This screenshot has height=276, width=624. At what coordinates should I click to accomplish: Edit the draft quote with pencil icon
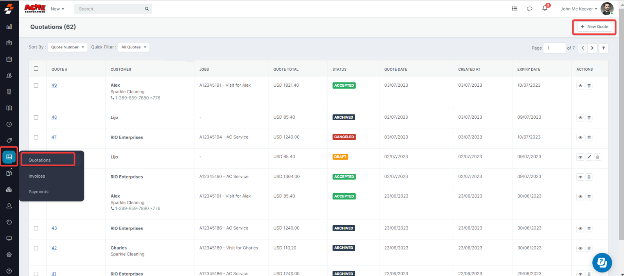click(x=589, y=157)
